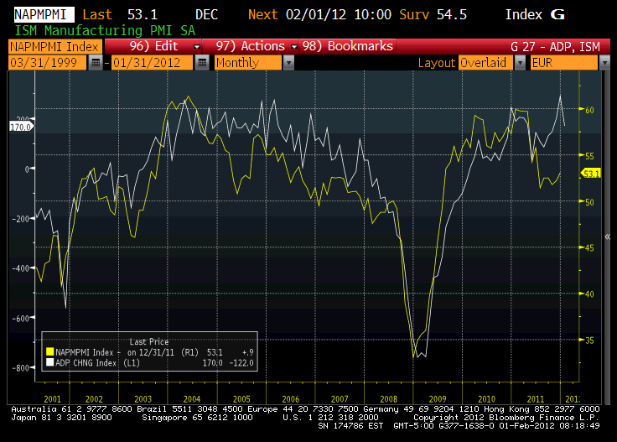Viewport: 617px width, 442px height.
Task: Open the 97) Actions menu
Action: coord(251,46)
